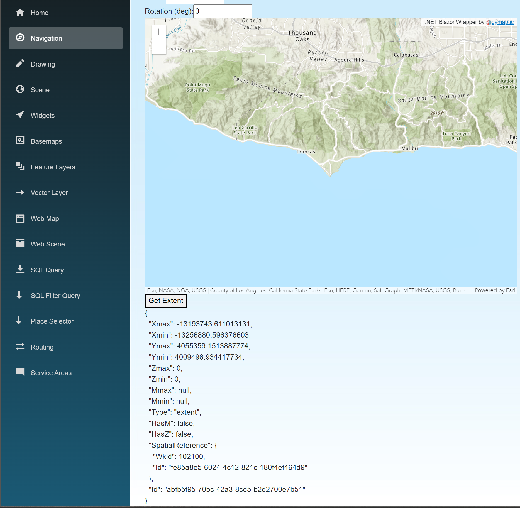Screen dimensions: 520x508
Task: Click the Widgets arrow icon
Action: (x=20, y=115)
